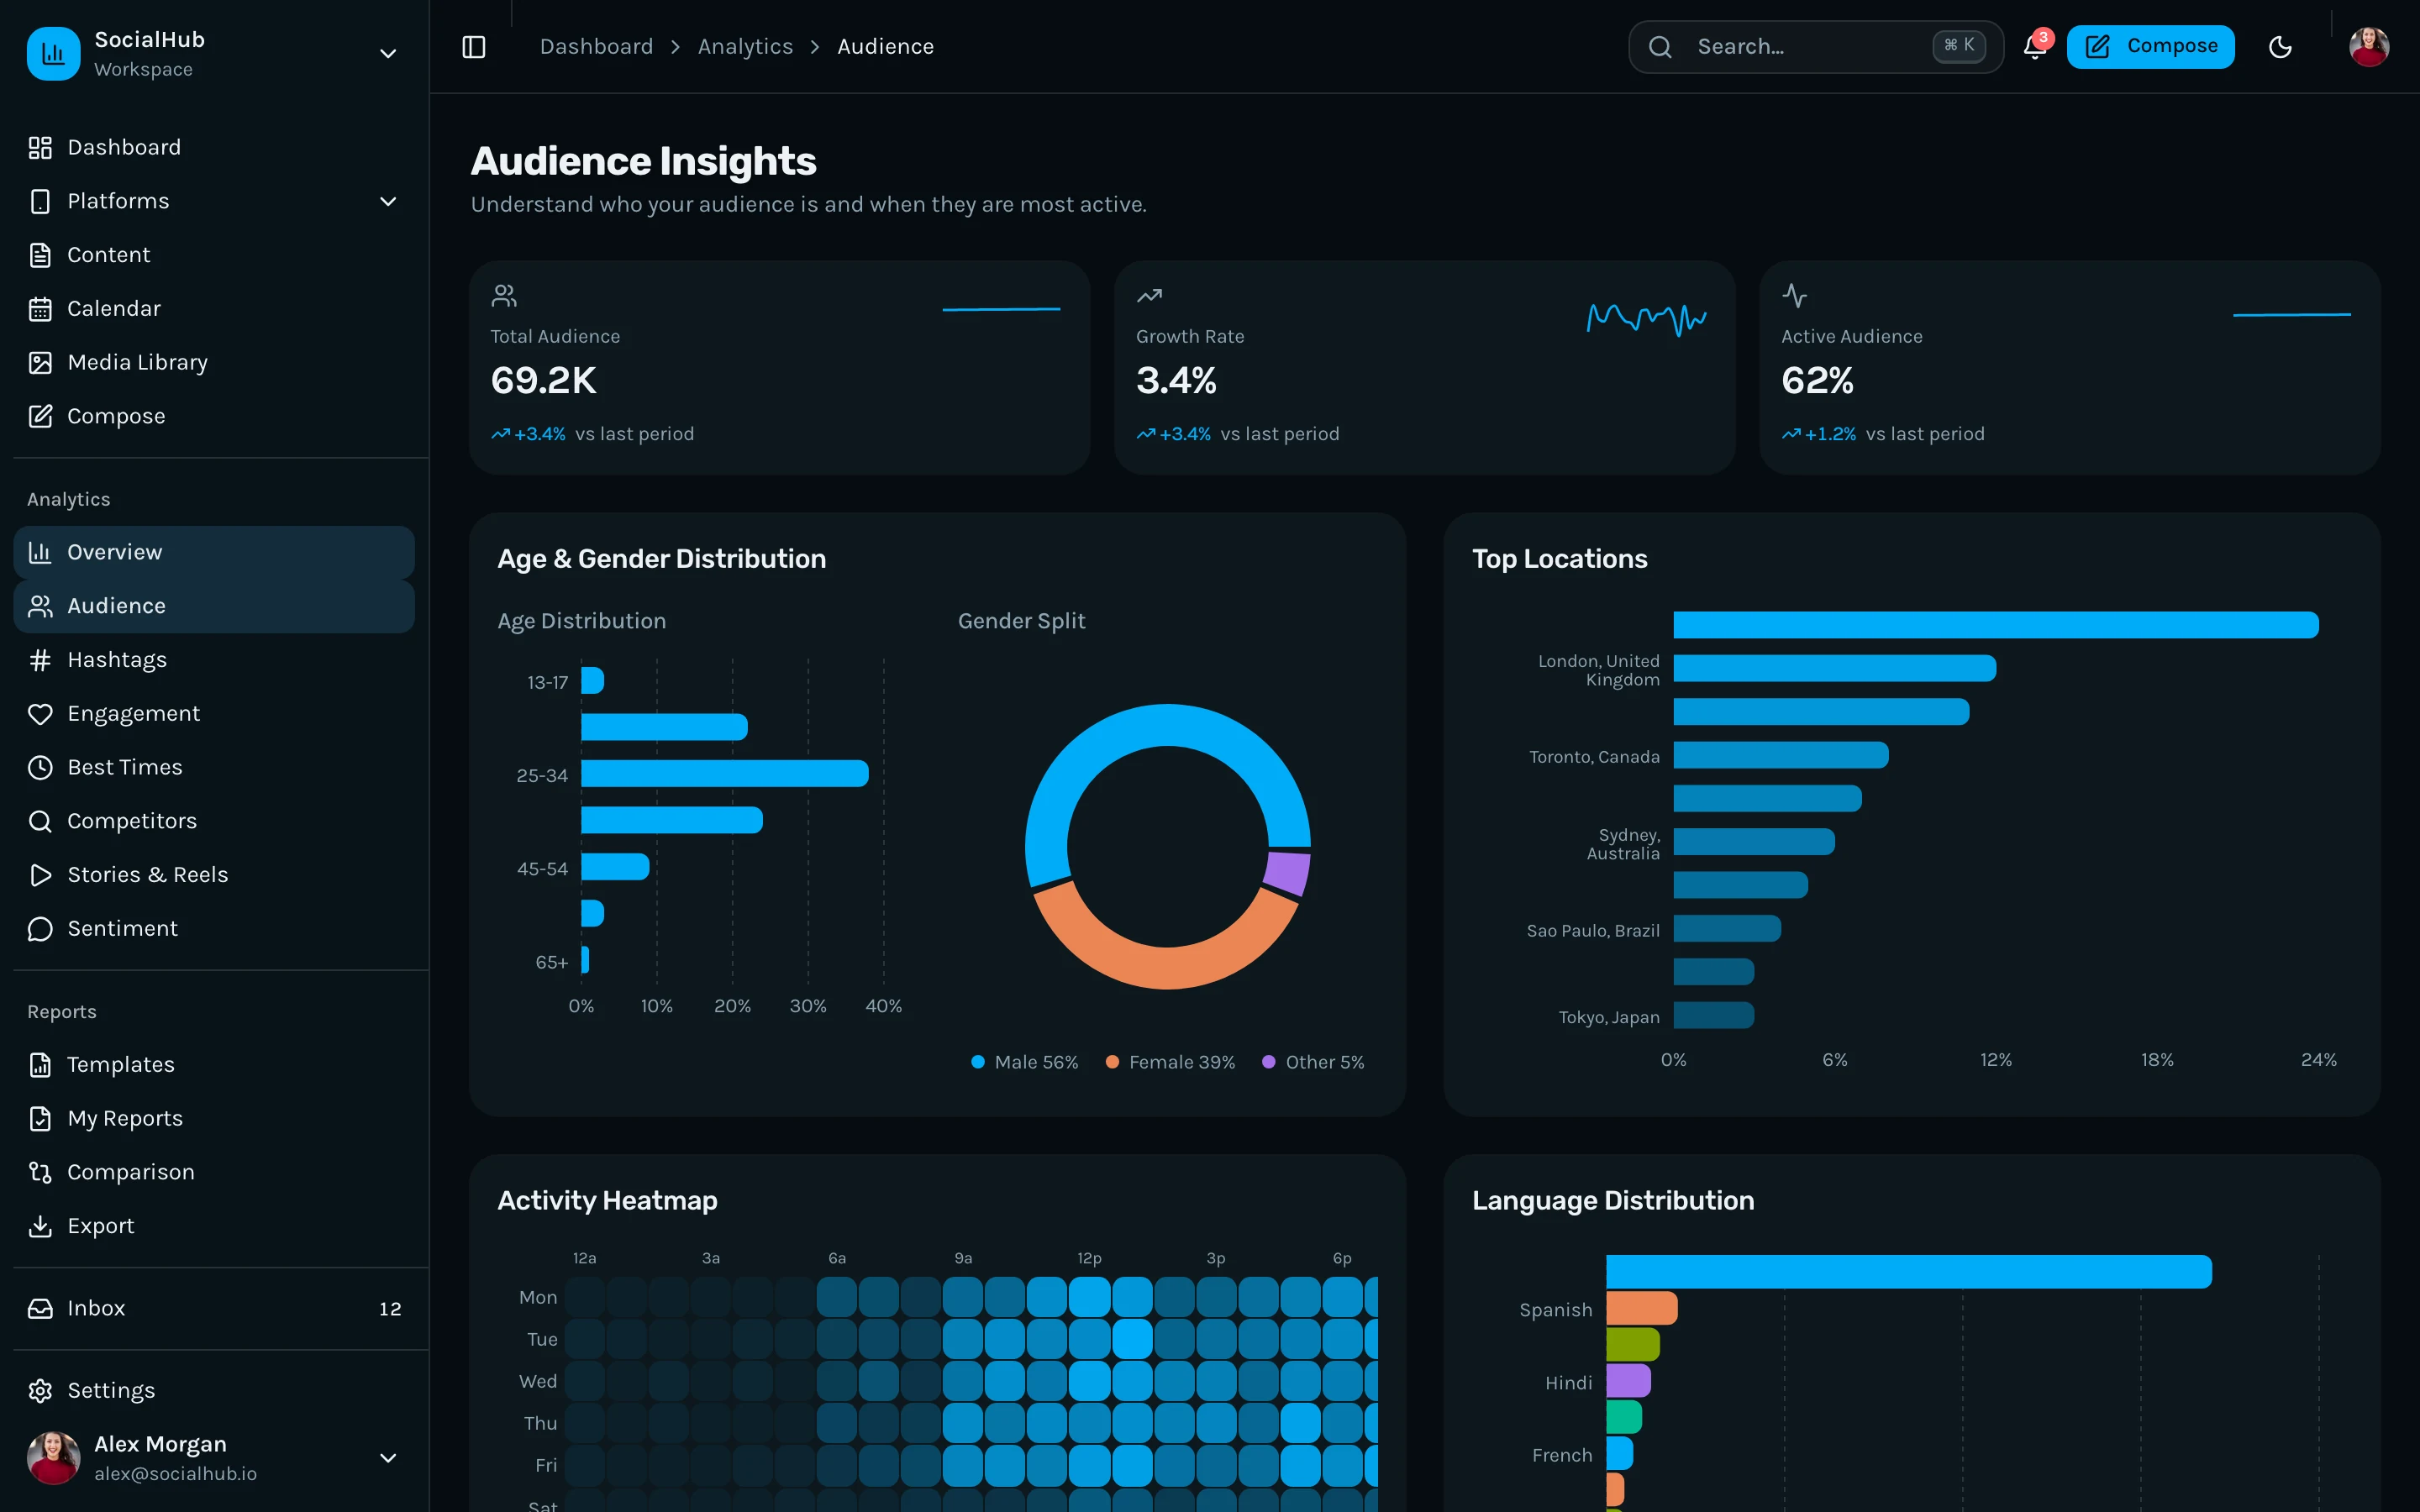Viewport: 2420px width, 1512px height.
Task: Click the London, United Kingdom location bar
Action: pyautogui.click(x=1835, y=668)
